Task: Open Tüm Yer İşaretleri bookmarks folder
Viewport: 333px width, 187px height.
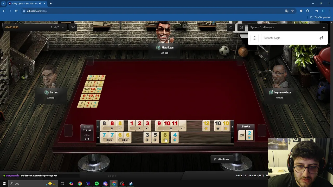Action: (321, 17)
